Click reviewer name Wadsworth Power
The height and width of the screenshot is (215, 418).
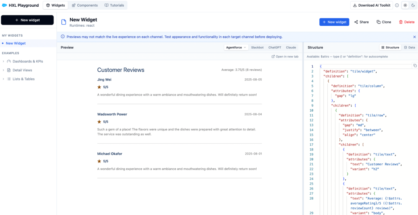(x=112, y=114)
